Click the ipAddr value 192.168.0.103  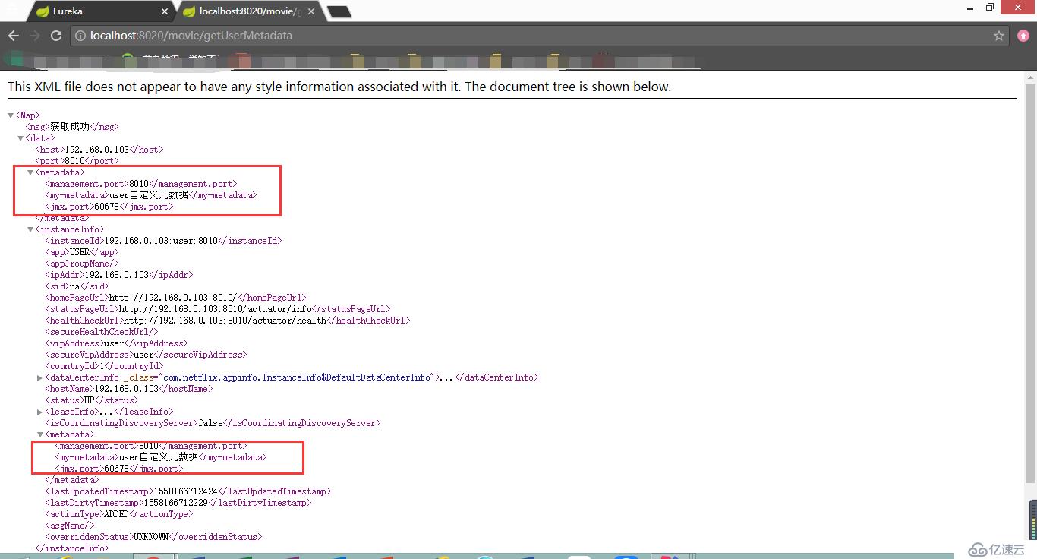117,275
